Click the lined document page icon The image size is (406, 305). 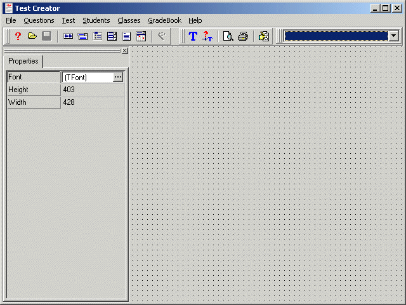tap(127, 36)
